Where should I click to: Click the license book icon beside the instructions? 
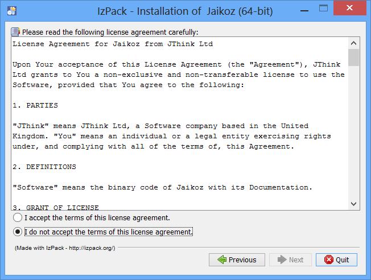point(15,32)
